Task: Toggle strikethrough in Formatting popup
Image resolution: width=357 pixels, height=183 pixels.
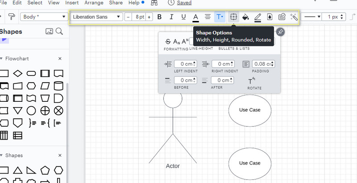Action: click(x=168, y=42)
